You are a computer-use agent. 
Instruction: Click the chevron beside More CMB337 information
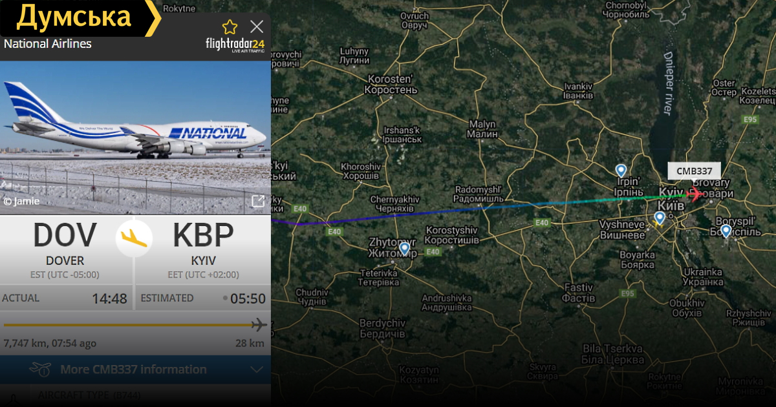pyautogui.click(x=257, y=370)
